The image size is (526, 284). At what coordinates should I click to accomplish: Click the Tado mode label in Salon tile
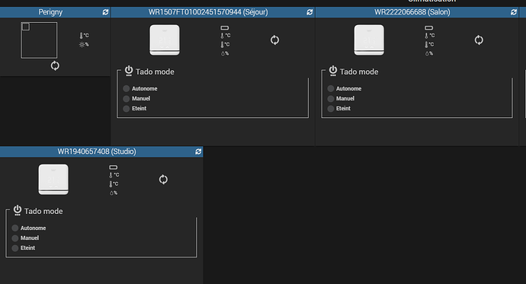click(x=359, y=72)
